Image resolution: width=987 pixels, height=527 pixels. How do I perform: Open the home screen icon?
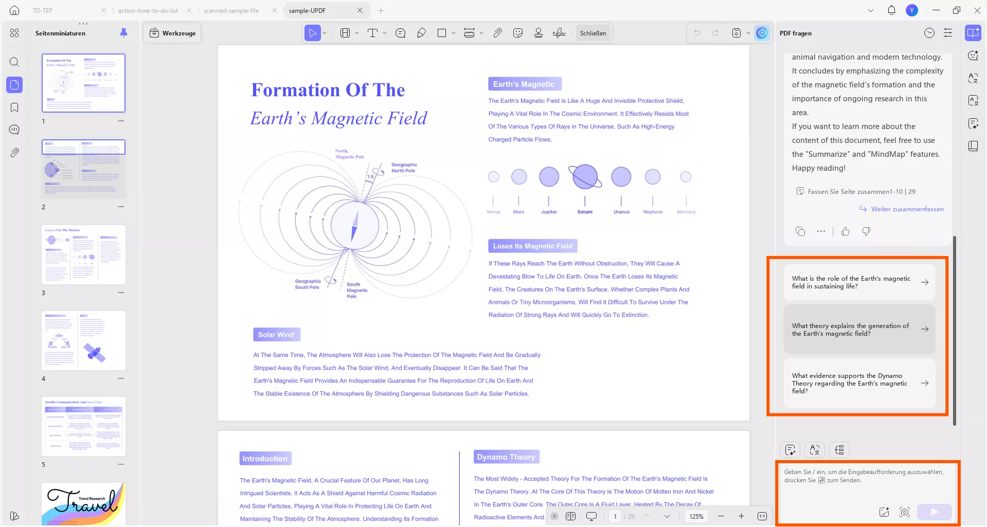tap(14, 10)
